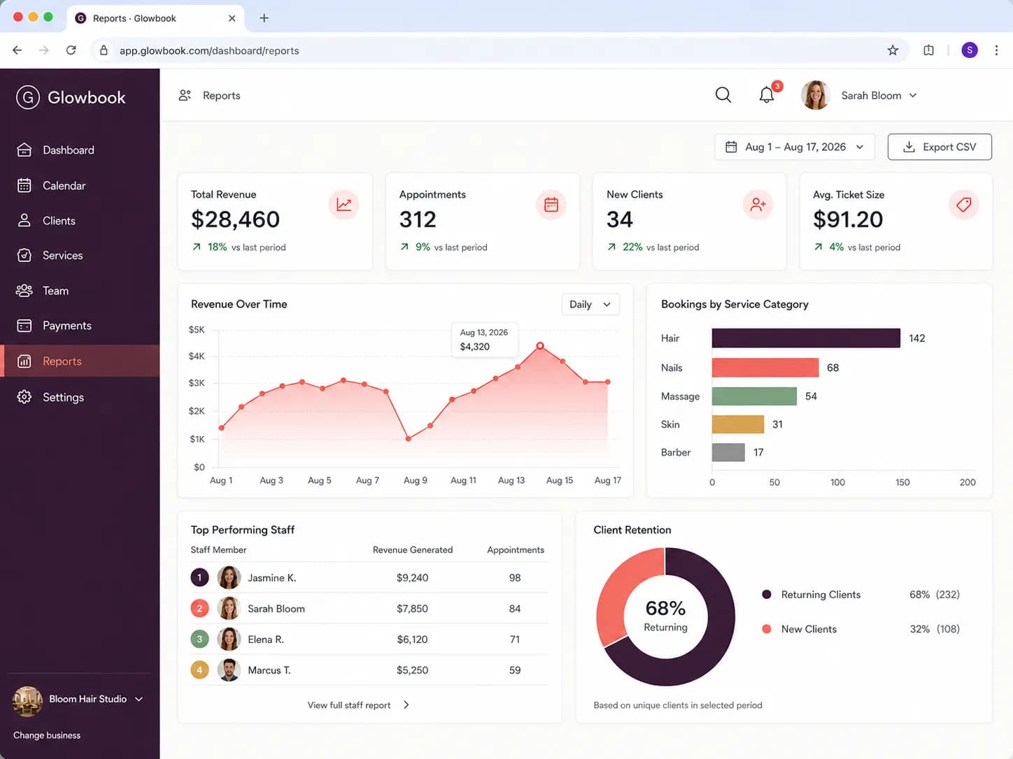Navigate to Clients in the sidebar
The image size is (1013, 759).
80,221
